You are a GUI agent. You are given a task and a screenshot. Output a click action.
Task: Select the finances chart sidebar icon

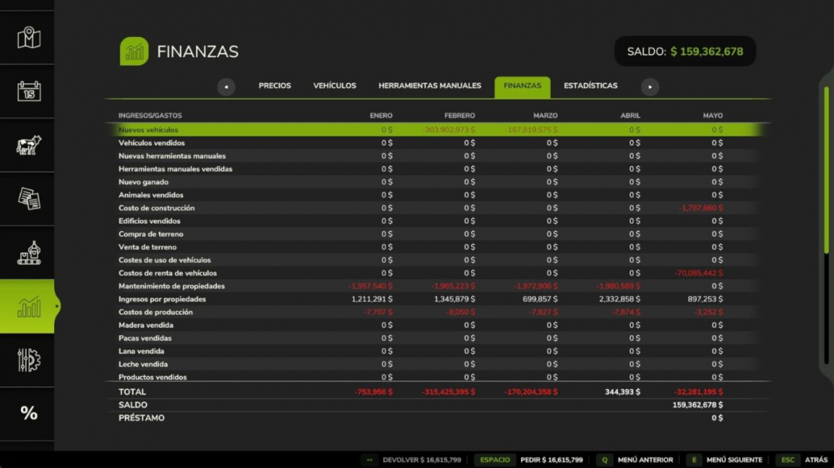point(29,307)
